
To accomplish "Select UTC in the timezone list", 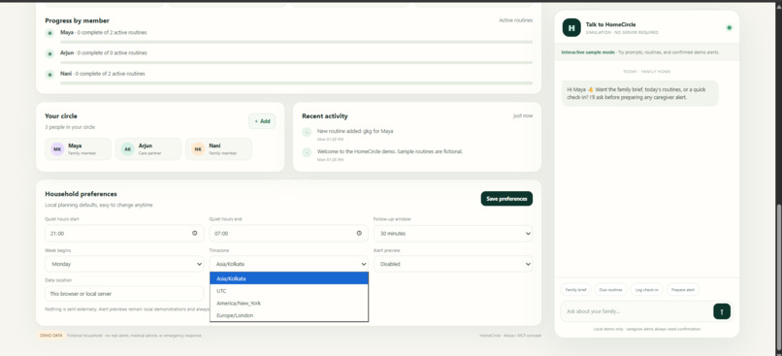I will [x=289, y=291].
